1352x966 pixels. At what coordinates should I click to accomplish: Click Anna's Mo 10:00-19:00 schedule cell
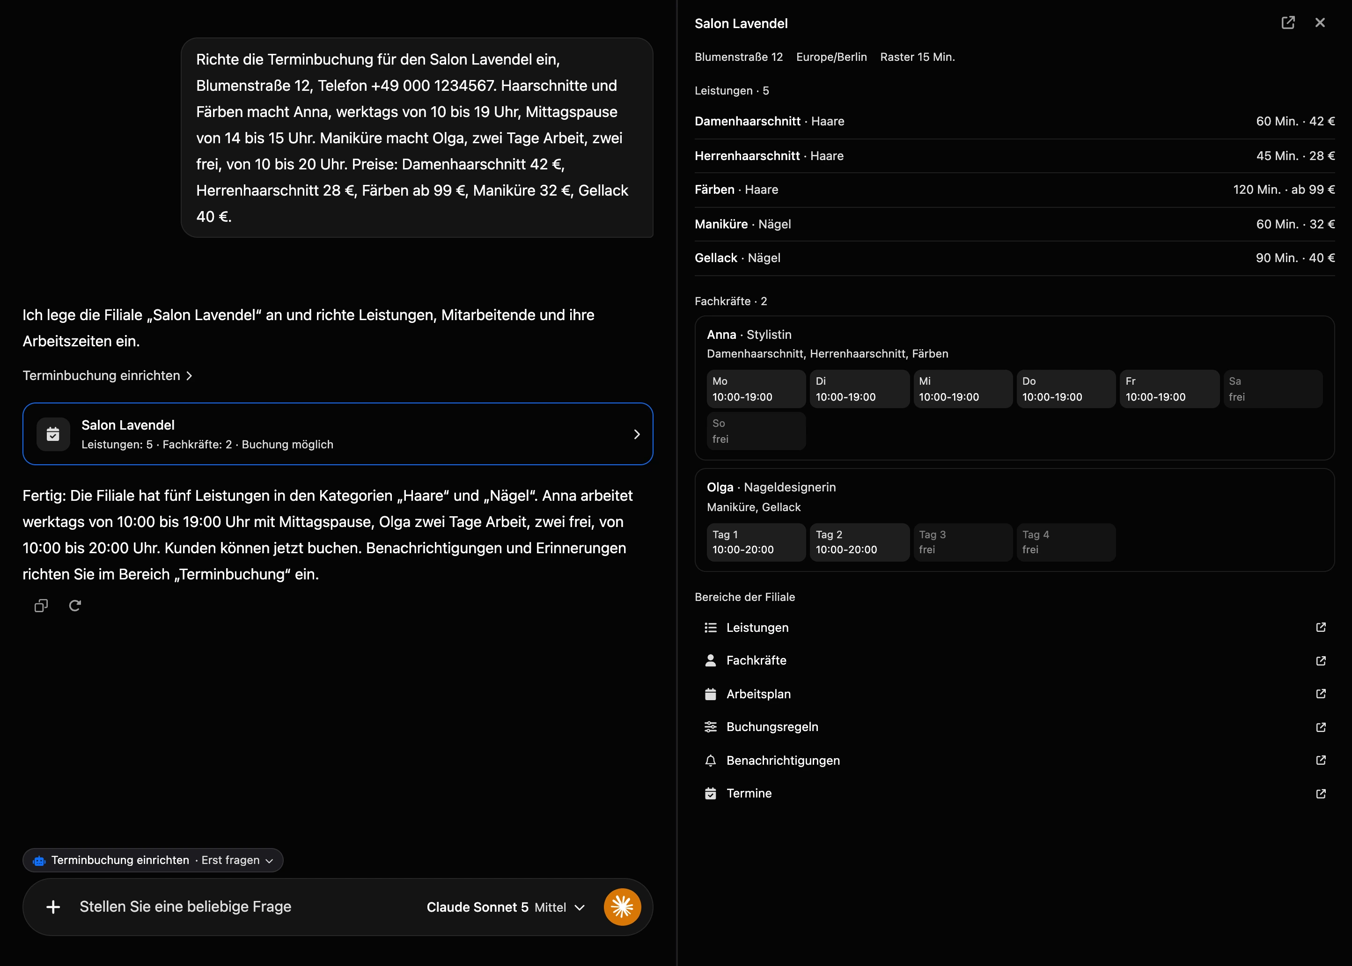[x=756, y=389]
